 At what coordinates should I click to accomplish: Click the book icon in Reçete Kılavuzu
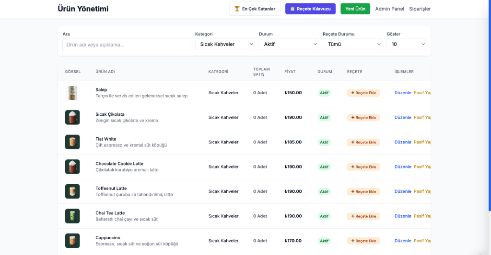pyautogui.click(x=292, y=9)
